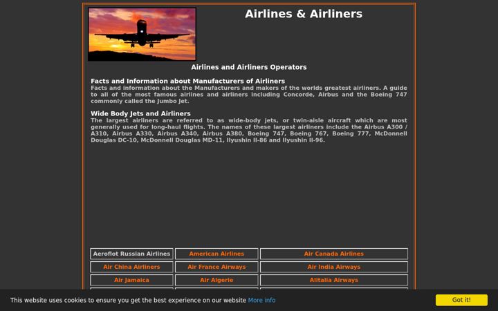Open the More info cookie link

pos(261,300)
